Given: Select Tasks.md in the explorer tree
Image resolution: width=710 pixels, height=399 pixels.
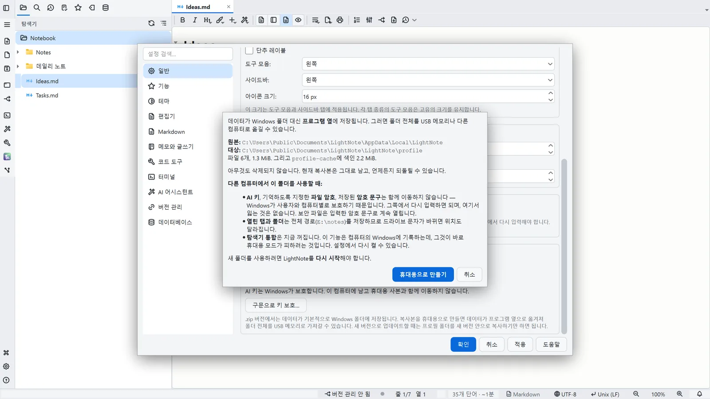Looking at the screenshot, I should (x=47, y=95).
